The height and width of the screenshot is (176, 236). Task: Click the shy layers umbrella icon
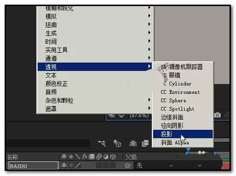133,143
